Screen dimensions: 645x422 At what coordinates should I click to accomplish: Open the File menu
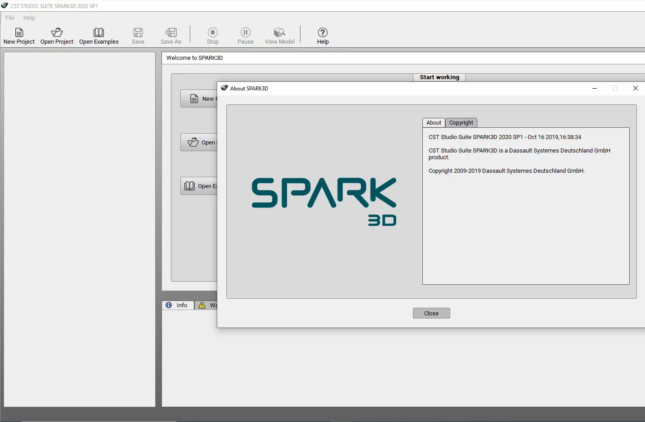(10, 18)
